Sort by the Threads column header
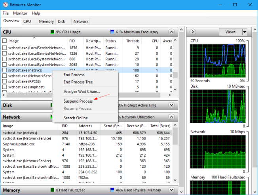 (133, 41)
